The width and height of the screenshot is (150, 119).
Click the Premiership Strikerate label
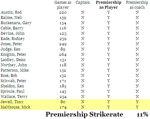click(x=84, y=114)
